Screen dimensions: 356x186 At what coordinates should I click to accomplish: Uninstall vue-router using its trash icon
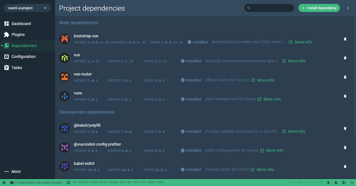tap(345, 77)
